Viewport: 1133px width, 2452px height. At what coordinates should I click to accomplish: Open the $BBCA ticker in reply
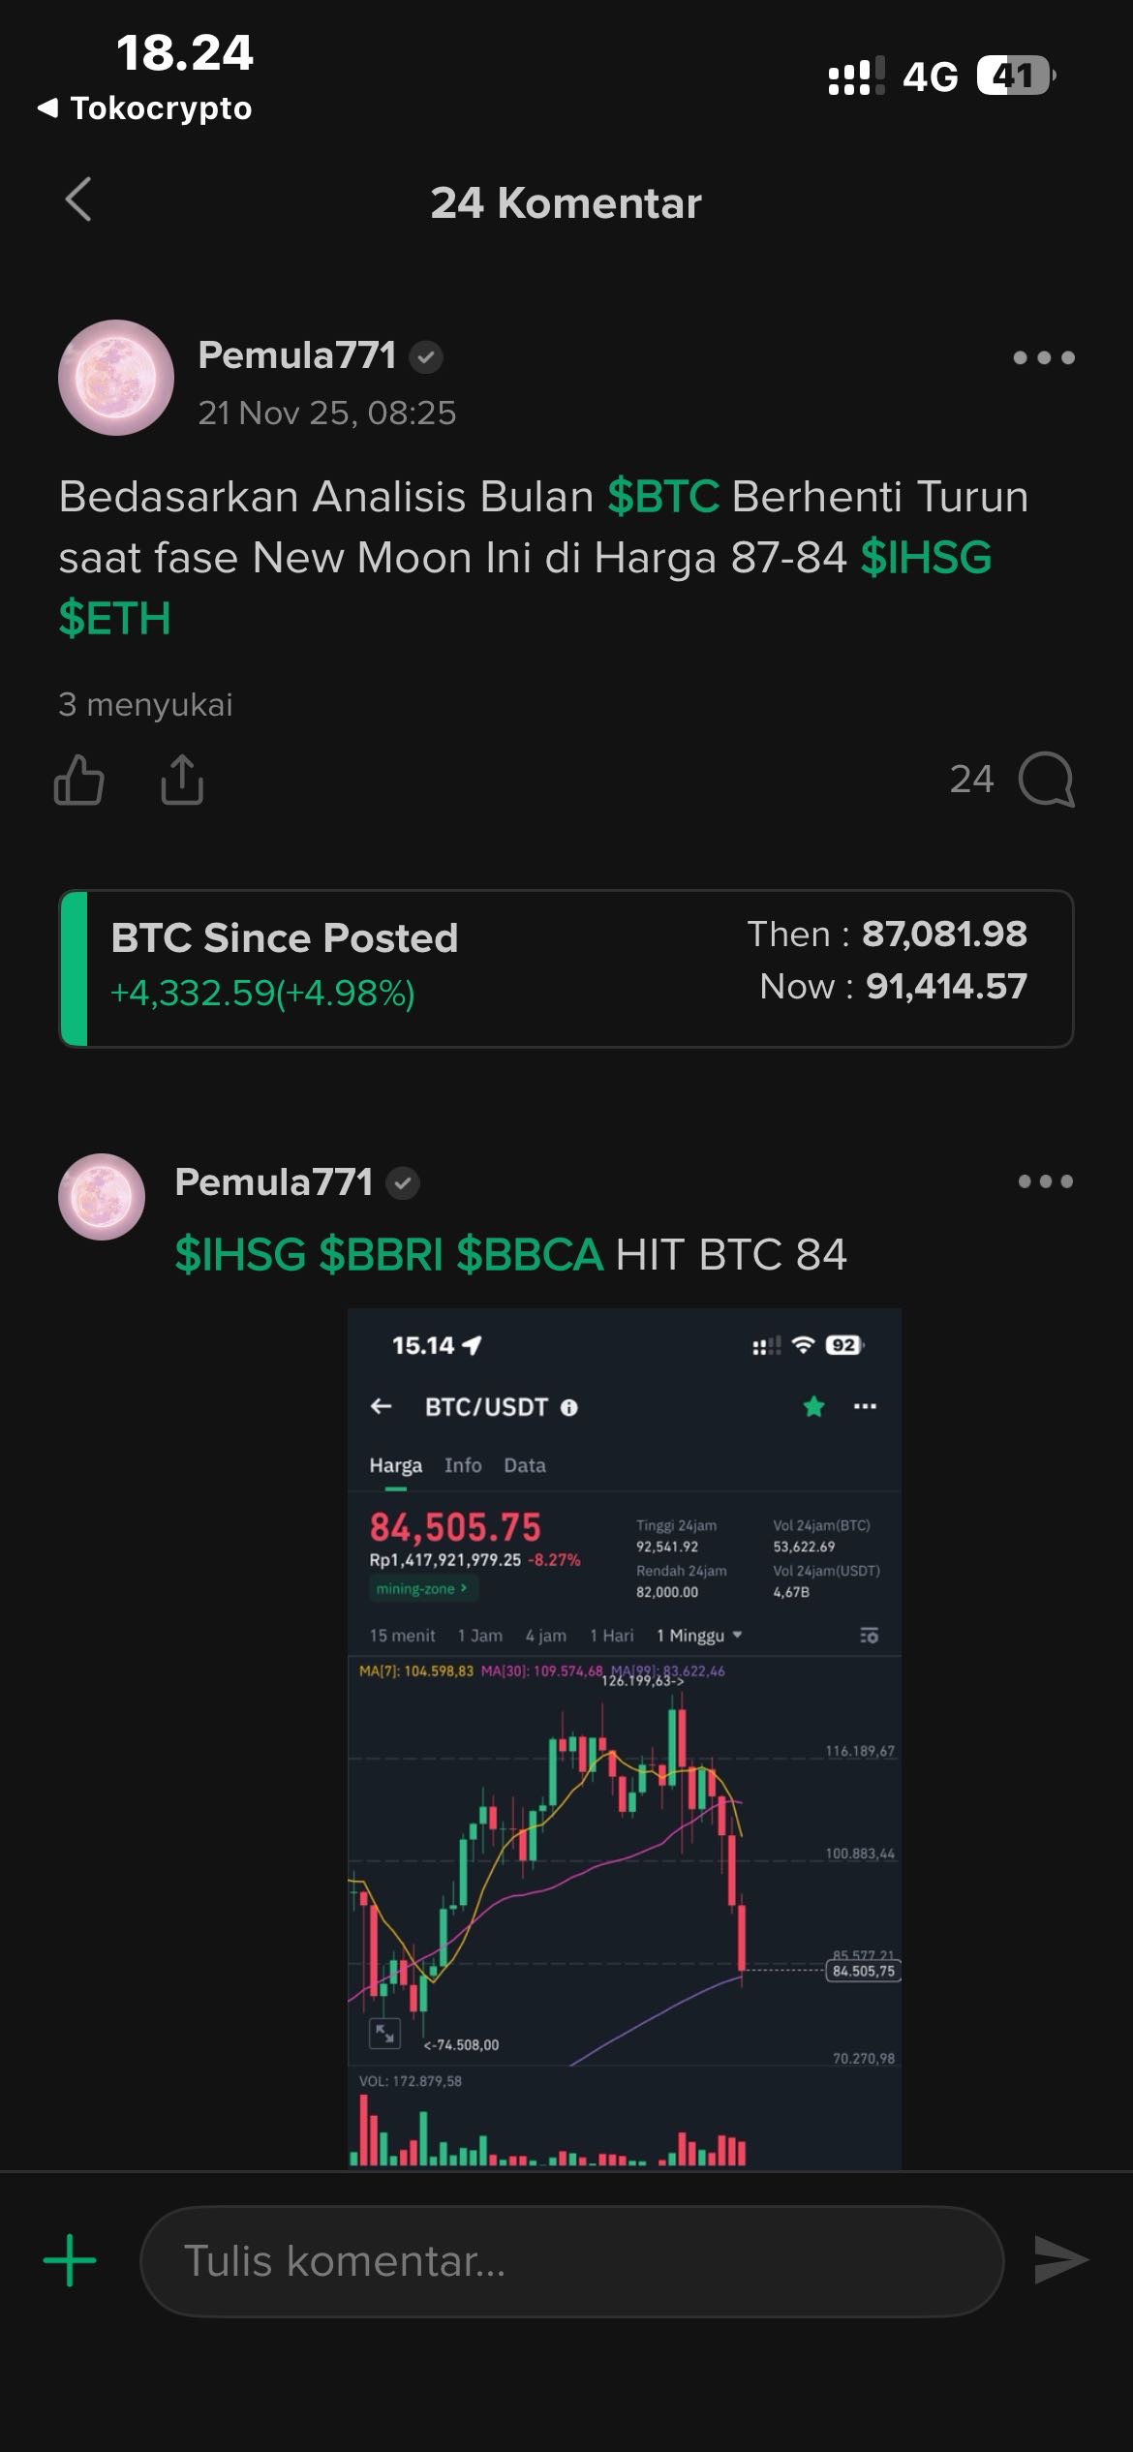[530, 1255]
